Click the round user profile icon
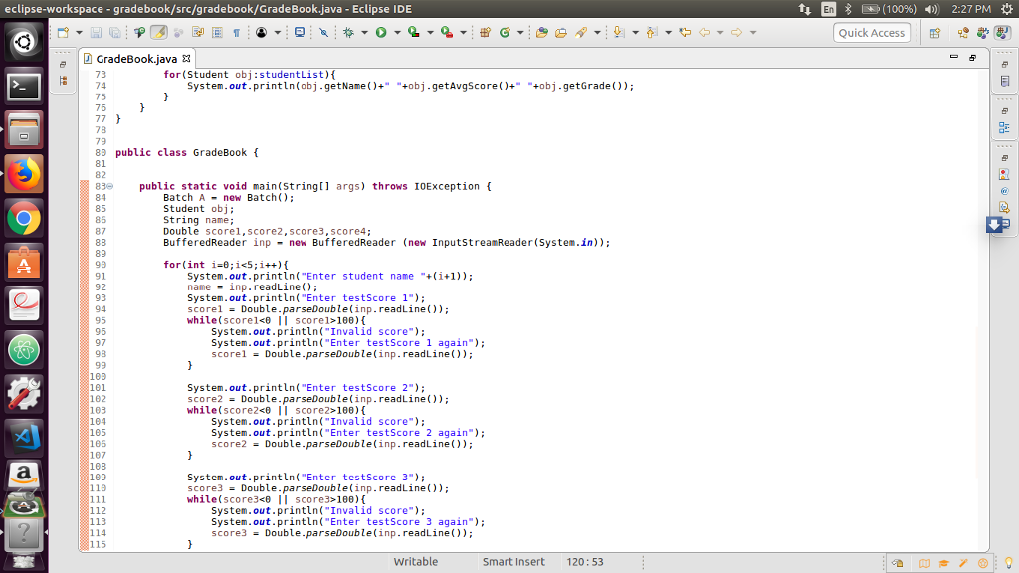The height and width of the screenshot is (573, 1019). [x=262, y=33]
